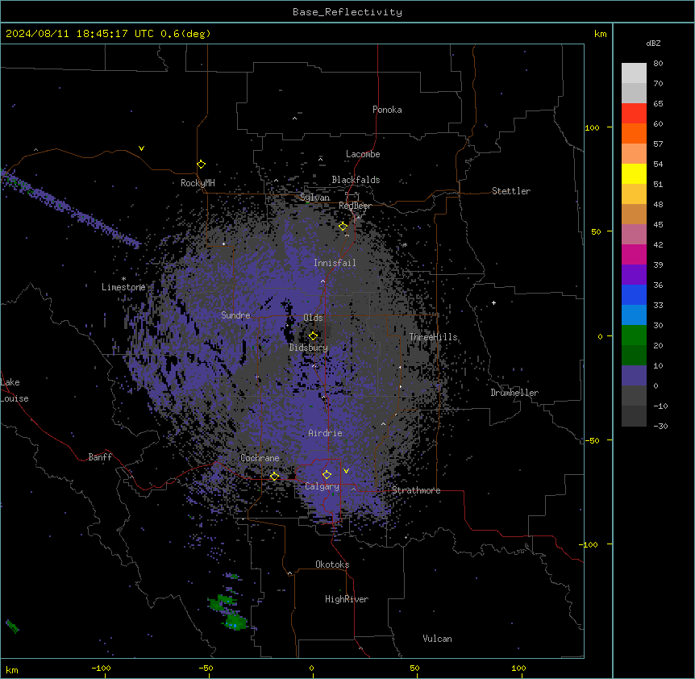Image resolution: width=695 pixels, height=679 pixels.
Task: Select the Innisfail label
Action: coord(335,263)
